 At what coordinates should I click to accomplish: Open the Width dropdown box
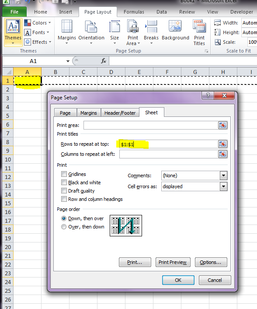pos(249,23)
